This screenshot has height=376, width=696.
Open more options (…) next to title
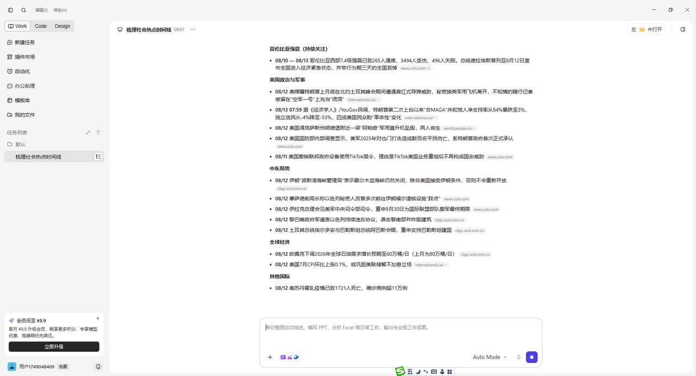pos(193,29)
